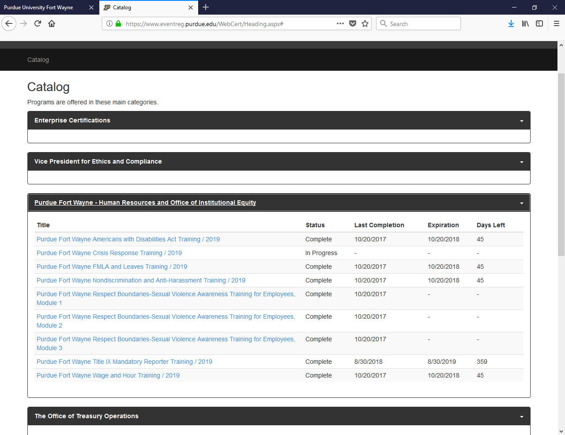Viewport: 565px width, 435px height.
Task: Expand The Office of Treasury Operations arrow
Action: (x=522, y=416)
